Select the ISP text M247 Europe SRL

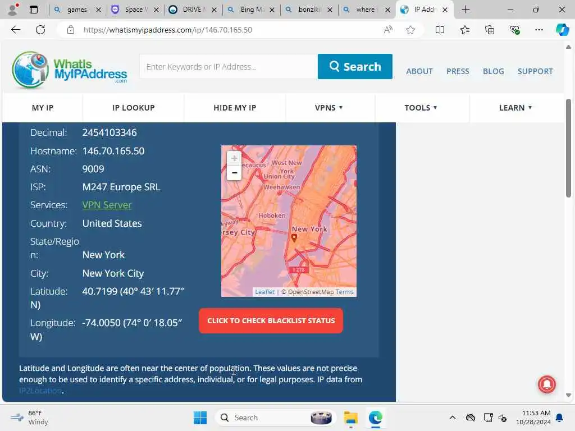pos(121,187)
